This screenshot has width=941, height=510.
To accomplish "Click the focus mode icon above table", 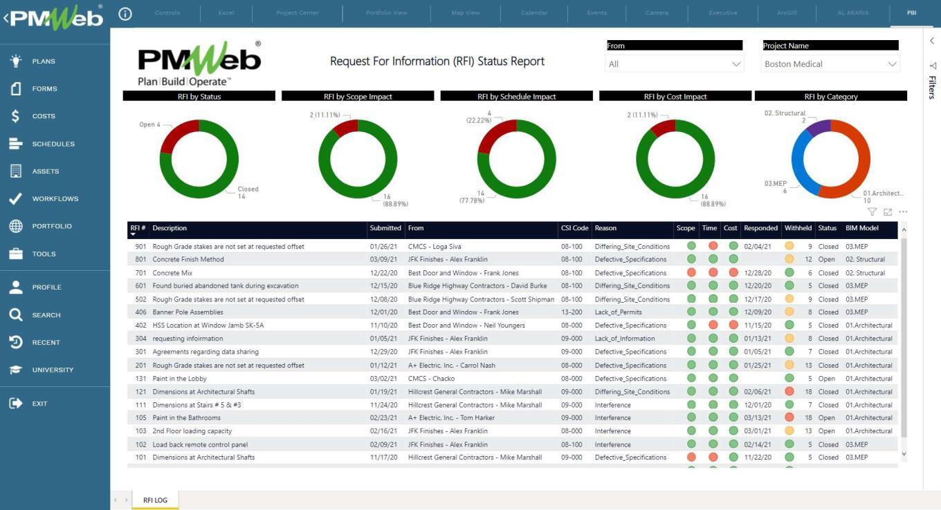I will pyautogui.click(x=888, y=212).
